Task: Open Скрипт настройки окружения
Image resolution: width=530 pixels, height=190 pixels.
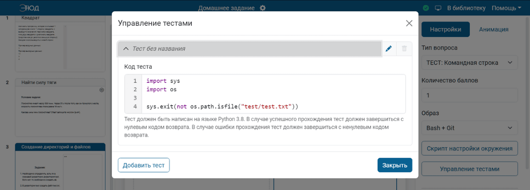Action: pos(469,148)
